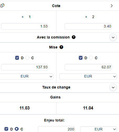
Task: Click the odds field showing 3.40
Action: click(88, 26)
